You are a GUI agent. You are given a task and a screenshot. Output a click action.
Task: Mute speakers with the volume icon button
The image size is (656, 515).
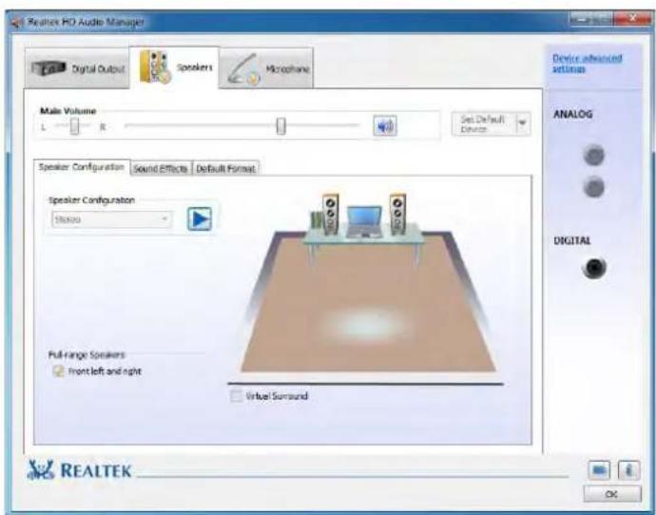point(385,125)
